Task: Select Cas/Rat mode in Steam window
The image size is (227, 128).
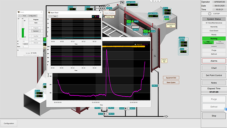Action: point(36,36)
